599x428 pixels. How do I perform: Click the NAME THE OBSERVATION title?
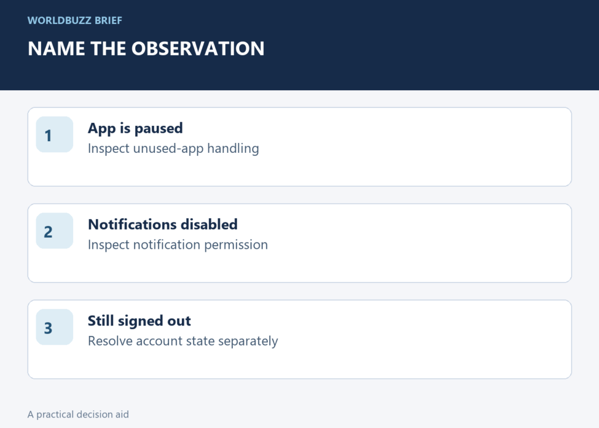tap(146, 49)
